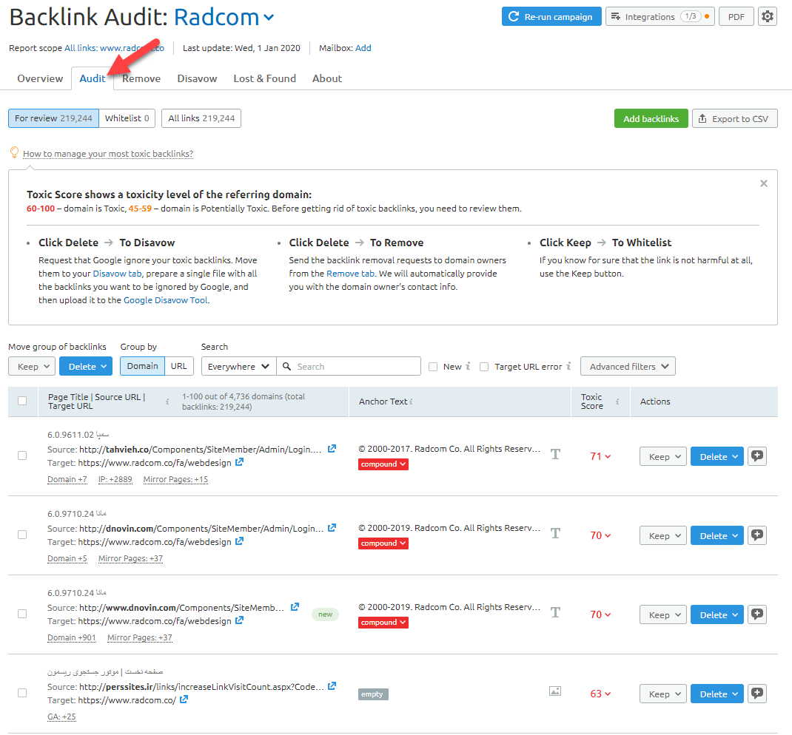792x735 pixels.
Task: Expand the Everywhere search scope dropdown
Action: point(238,366)
